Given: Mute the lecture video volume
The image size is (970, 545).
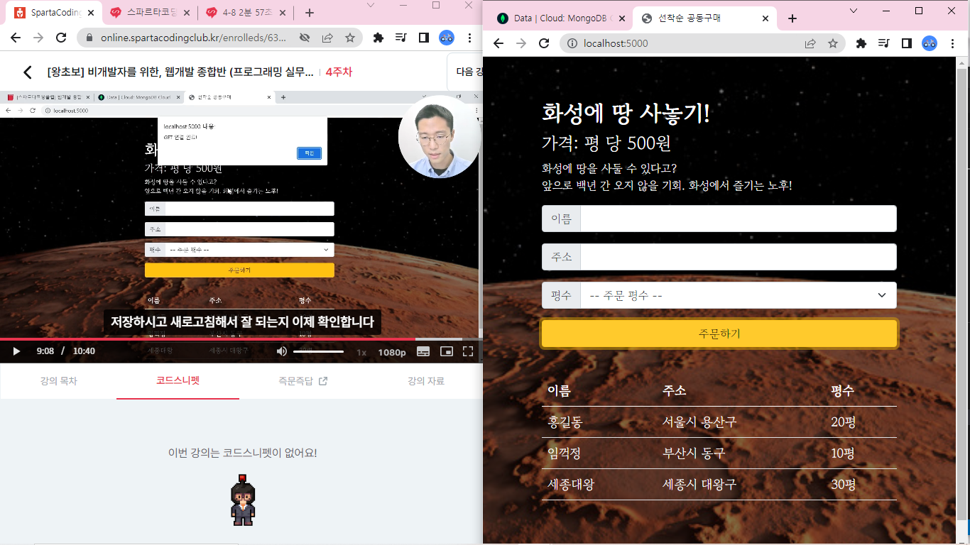Looking at the screenshot, I should 282,351.
